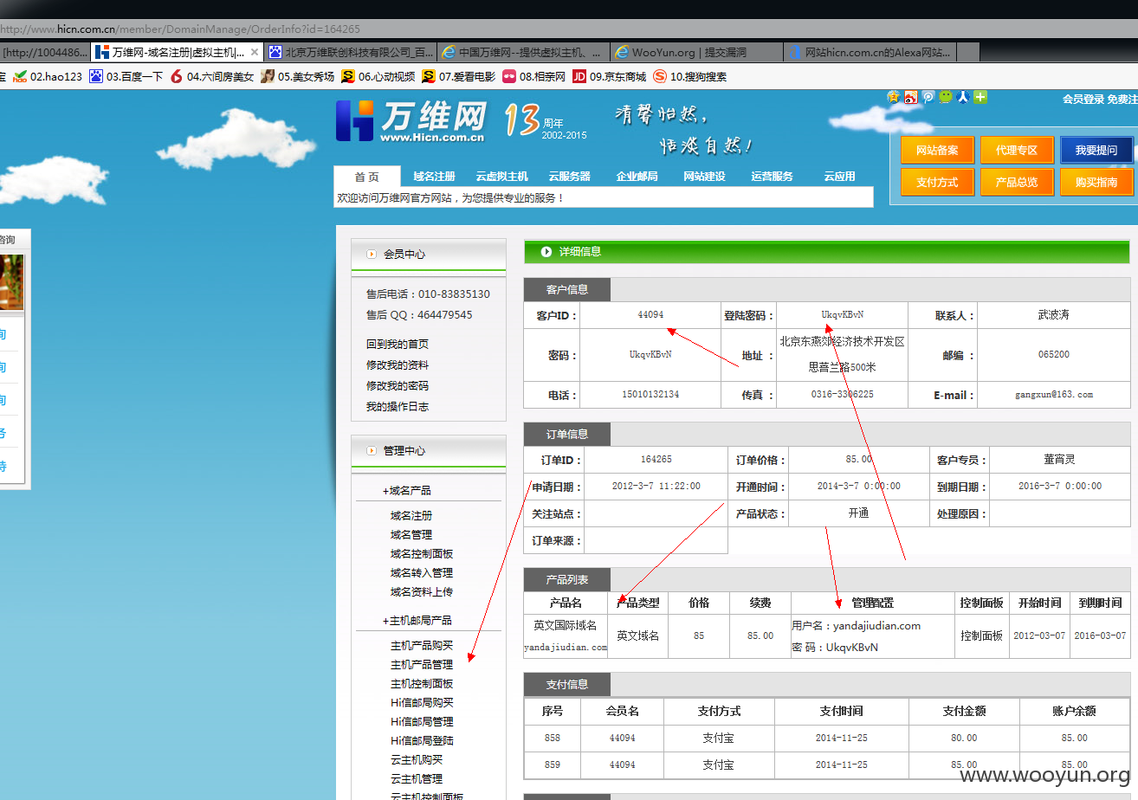Click the 客户ID value 44094
1138x800 pixels.
pyautogui.click(x=650, y=314)
